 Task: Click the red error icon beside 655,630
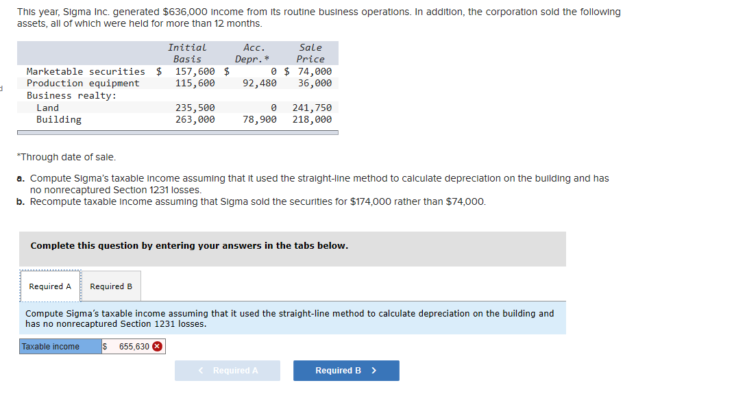click(158, 346)
